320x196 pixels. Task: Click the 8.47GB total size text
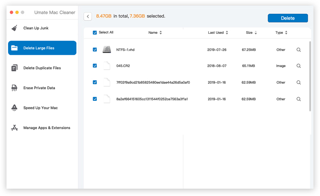point(104,16)
